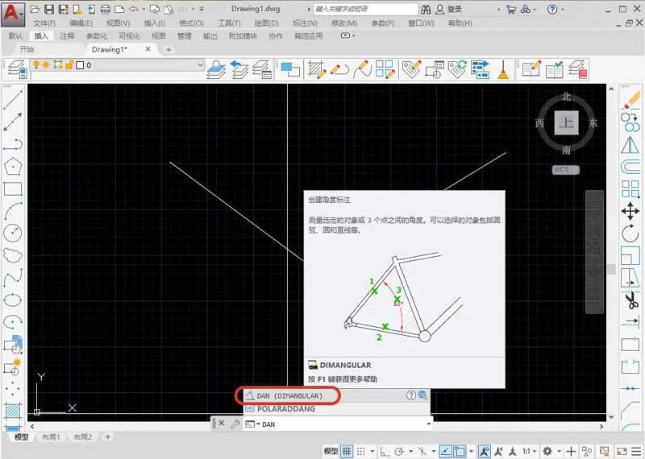Open new drawing tab with plus button
This screenshot has height=459, width=645.
(169, 50)
